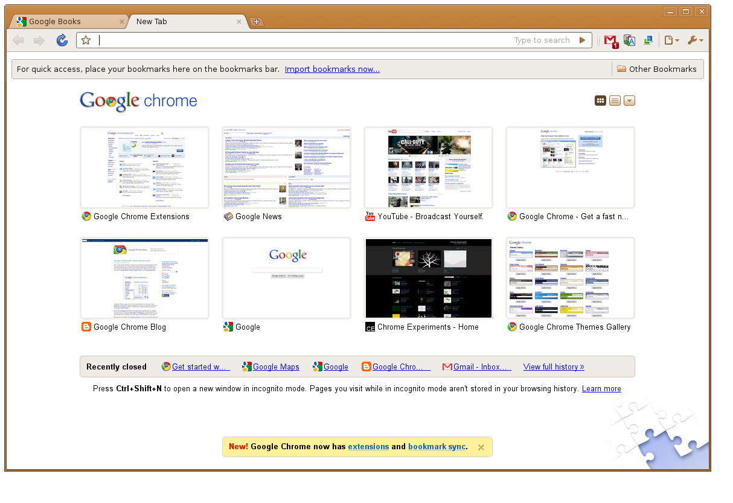Close the Google Books tab
This screenshot has width=733, height=503.
pyautogui.click(x=121, y=22)
